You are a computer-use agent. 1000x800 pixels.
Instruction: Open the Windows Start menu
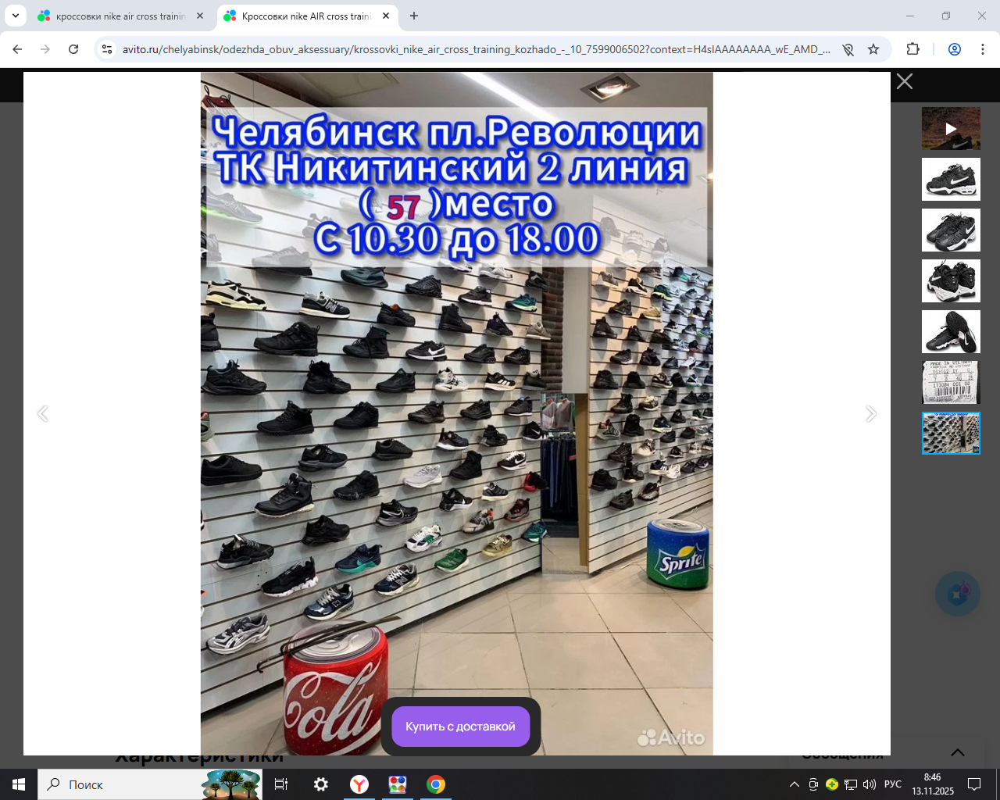coord(19,784)
